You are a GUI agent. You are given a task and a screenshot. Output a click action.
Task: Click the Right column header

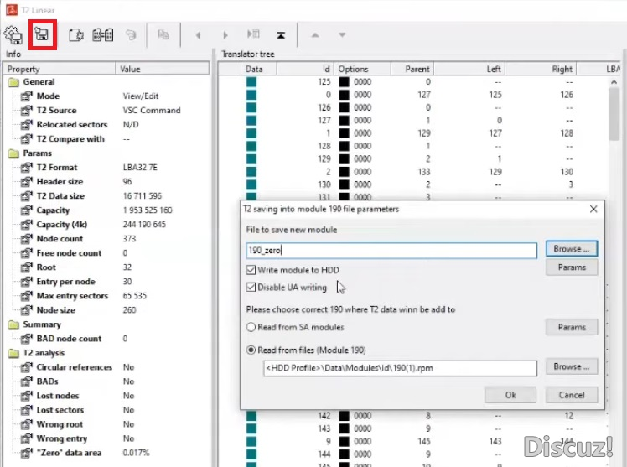(541, 70)
